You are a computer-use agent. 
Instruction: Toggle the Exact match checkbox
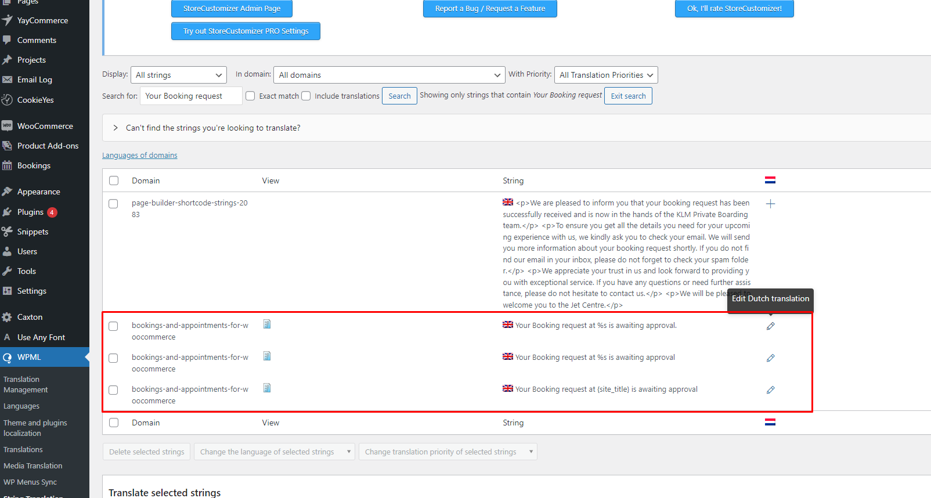coord(250,96)
